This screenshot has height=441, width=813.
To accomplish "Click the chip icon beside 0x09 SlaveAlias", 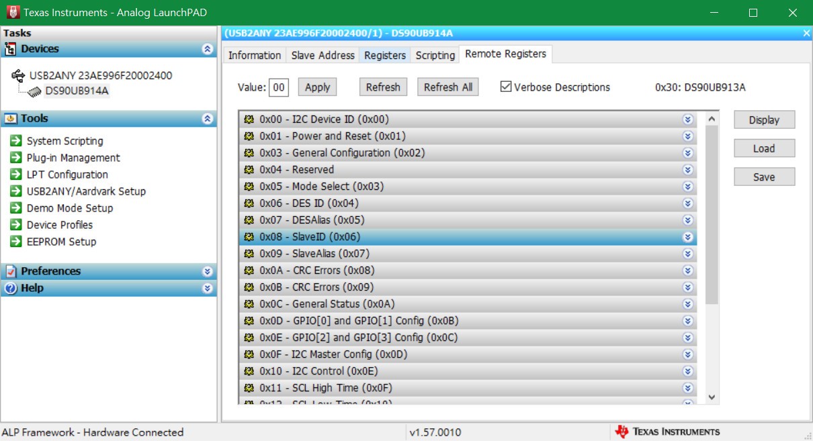I will tap(249, 254).
